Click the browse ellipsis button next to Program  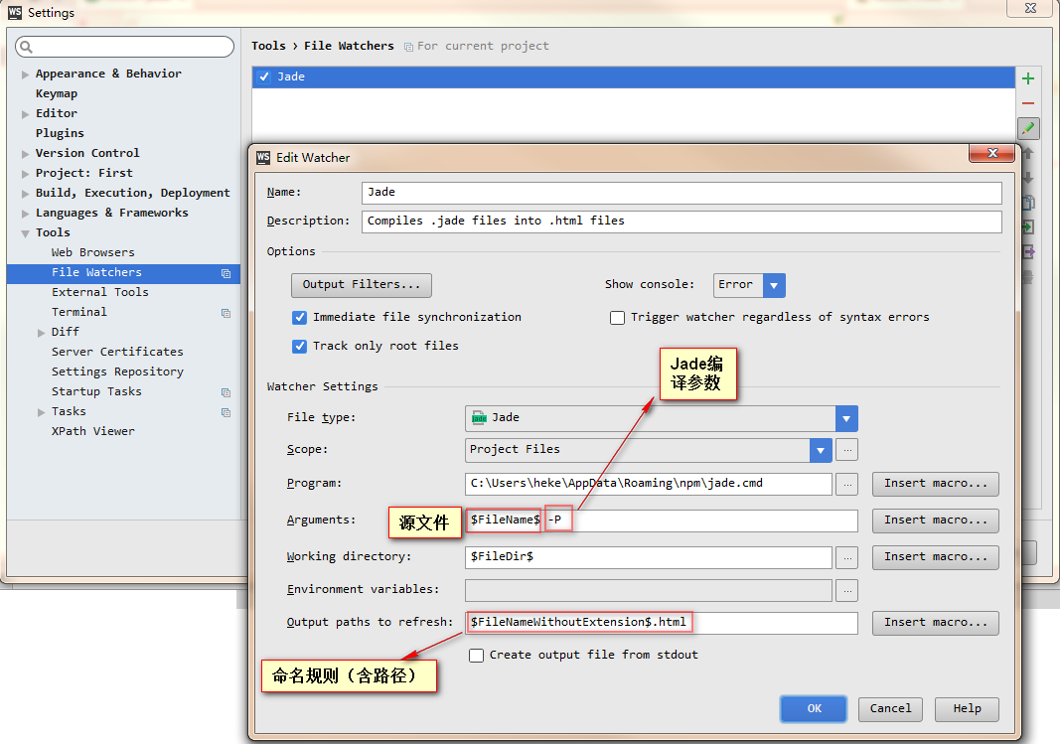[x=846, y=484]
